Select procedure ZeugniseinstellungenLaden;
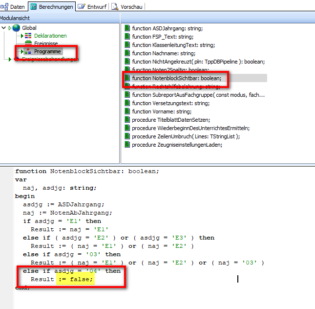315x309 pixels. 177,145
